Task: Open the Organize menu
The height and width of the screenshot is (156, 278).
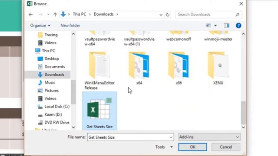Action: pyautogui.click(x=40, y=26)
